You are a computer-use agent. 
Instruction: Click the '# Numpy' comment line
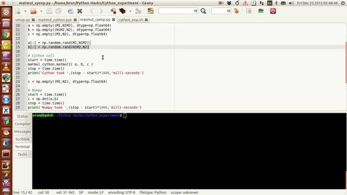[35, 90]
